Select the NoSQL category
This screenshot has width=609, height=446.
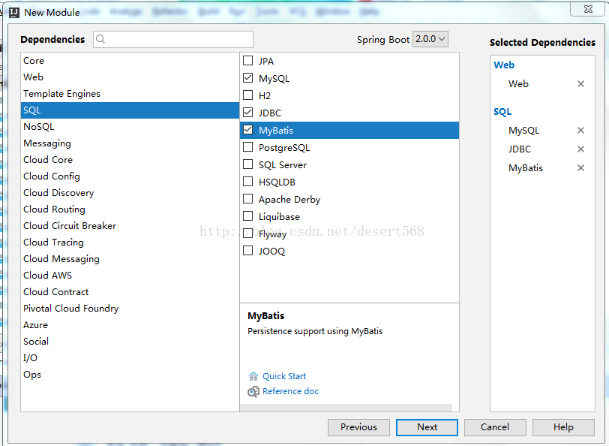39,127
